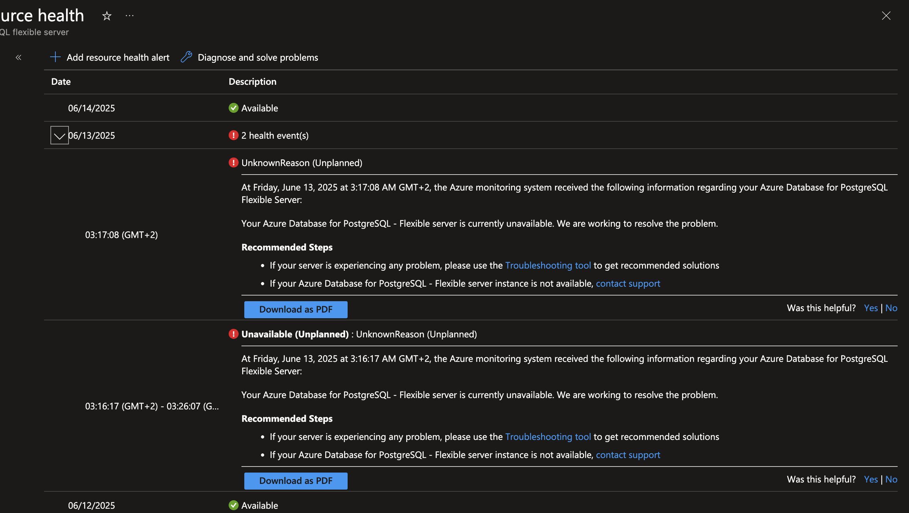Collapse the sidebar with the double chevron
This screenshot has height=513, width=909.
pos(18,57)
